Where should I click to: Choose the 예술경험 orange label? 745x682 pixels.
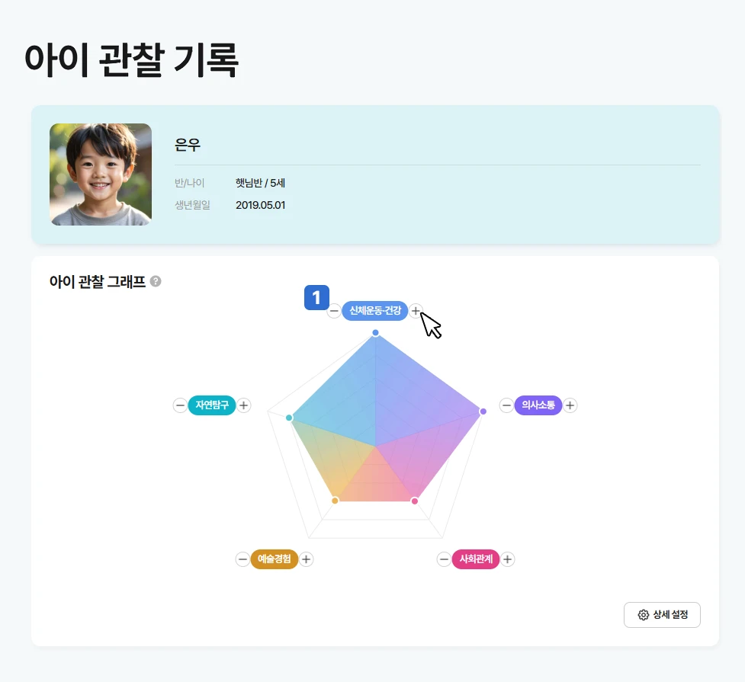pyautogui.click(x=274, y=559)
